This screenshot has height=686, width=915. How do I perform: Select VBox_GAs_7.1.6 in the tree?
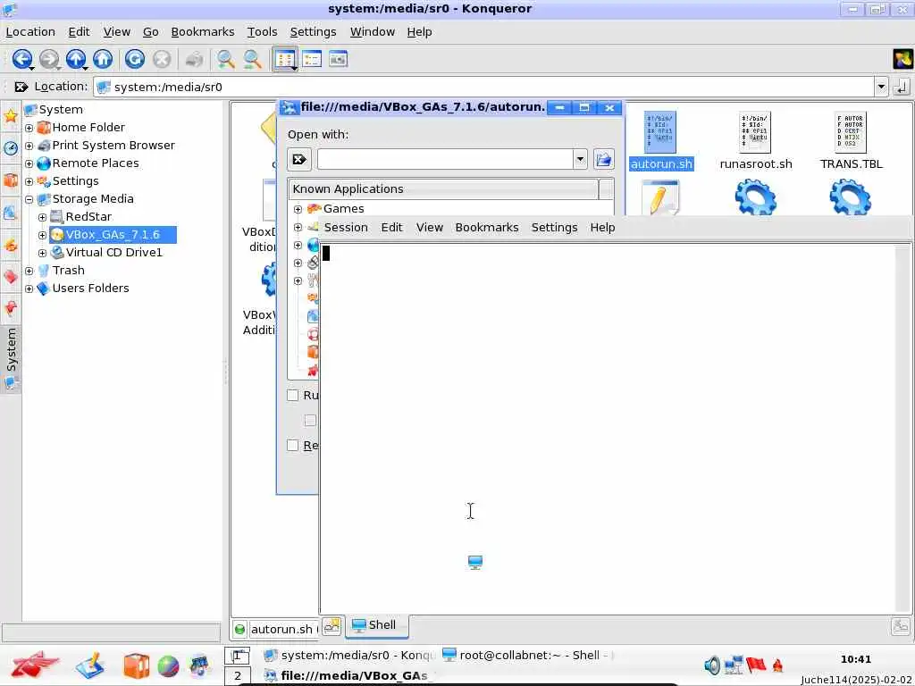(x=112, y=235)
